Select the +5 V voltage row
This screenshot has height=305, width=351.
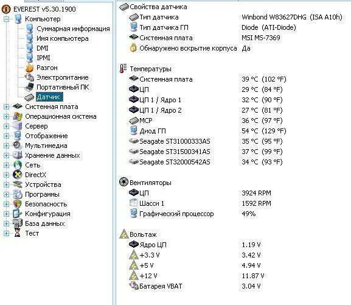point(147,265)
